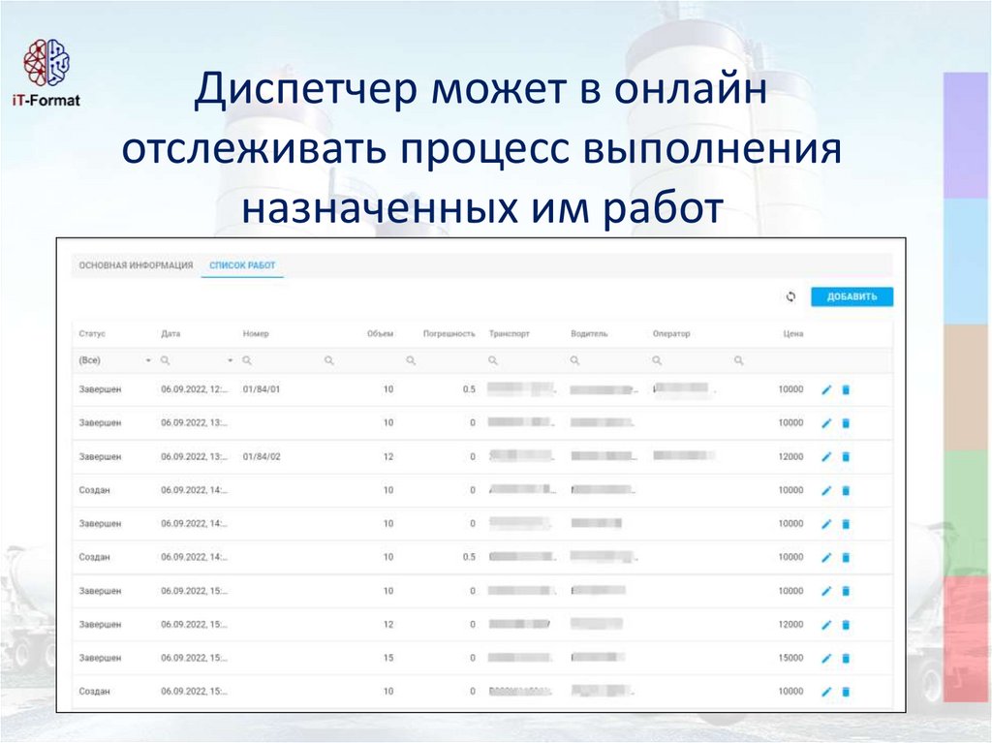This screenshot has height=743, width=992.
Task: Delete the Завершен 15: row with volume 10
Action: [846, 591]
